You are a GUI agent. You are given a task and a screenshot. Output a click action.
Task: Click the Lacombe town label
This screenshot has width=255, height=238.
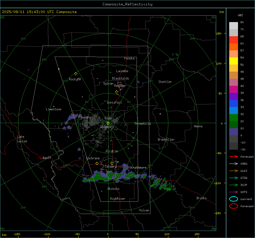[122, 71]
